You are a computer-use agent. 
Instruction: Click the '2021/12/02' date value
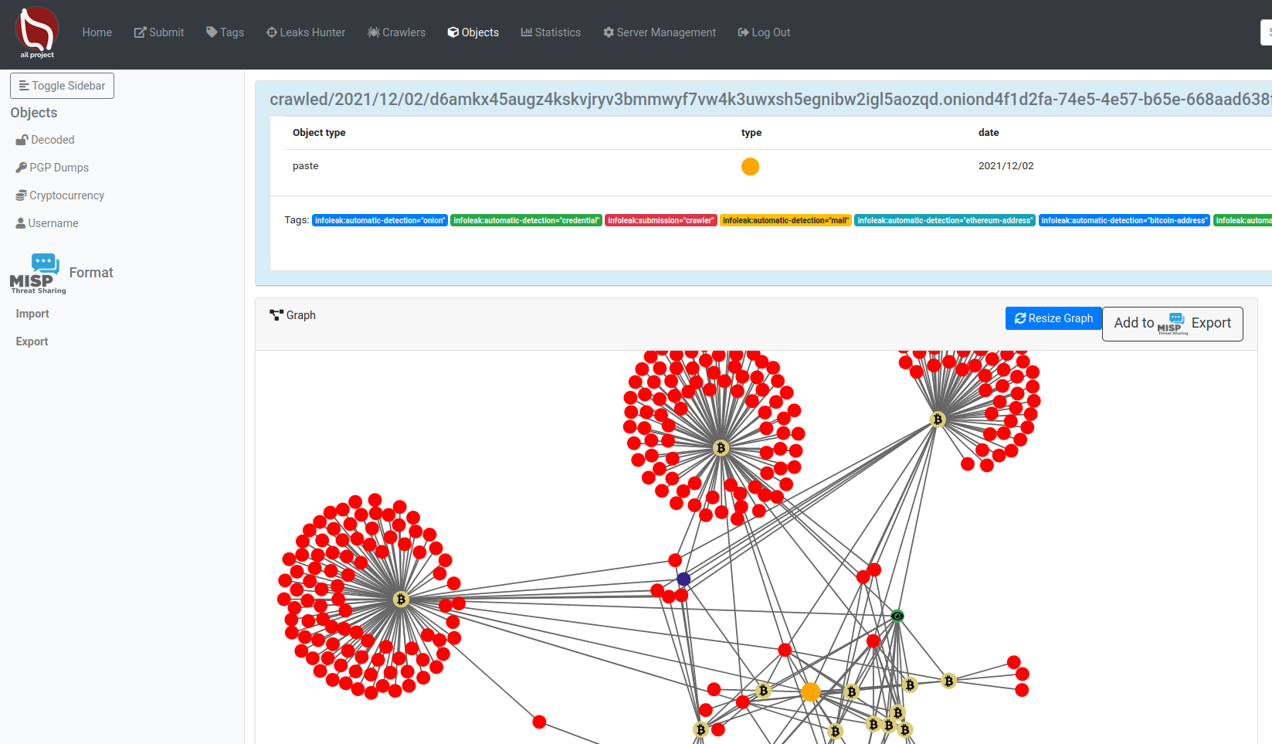(x=1006, y=166)
